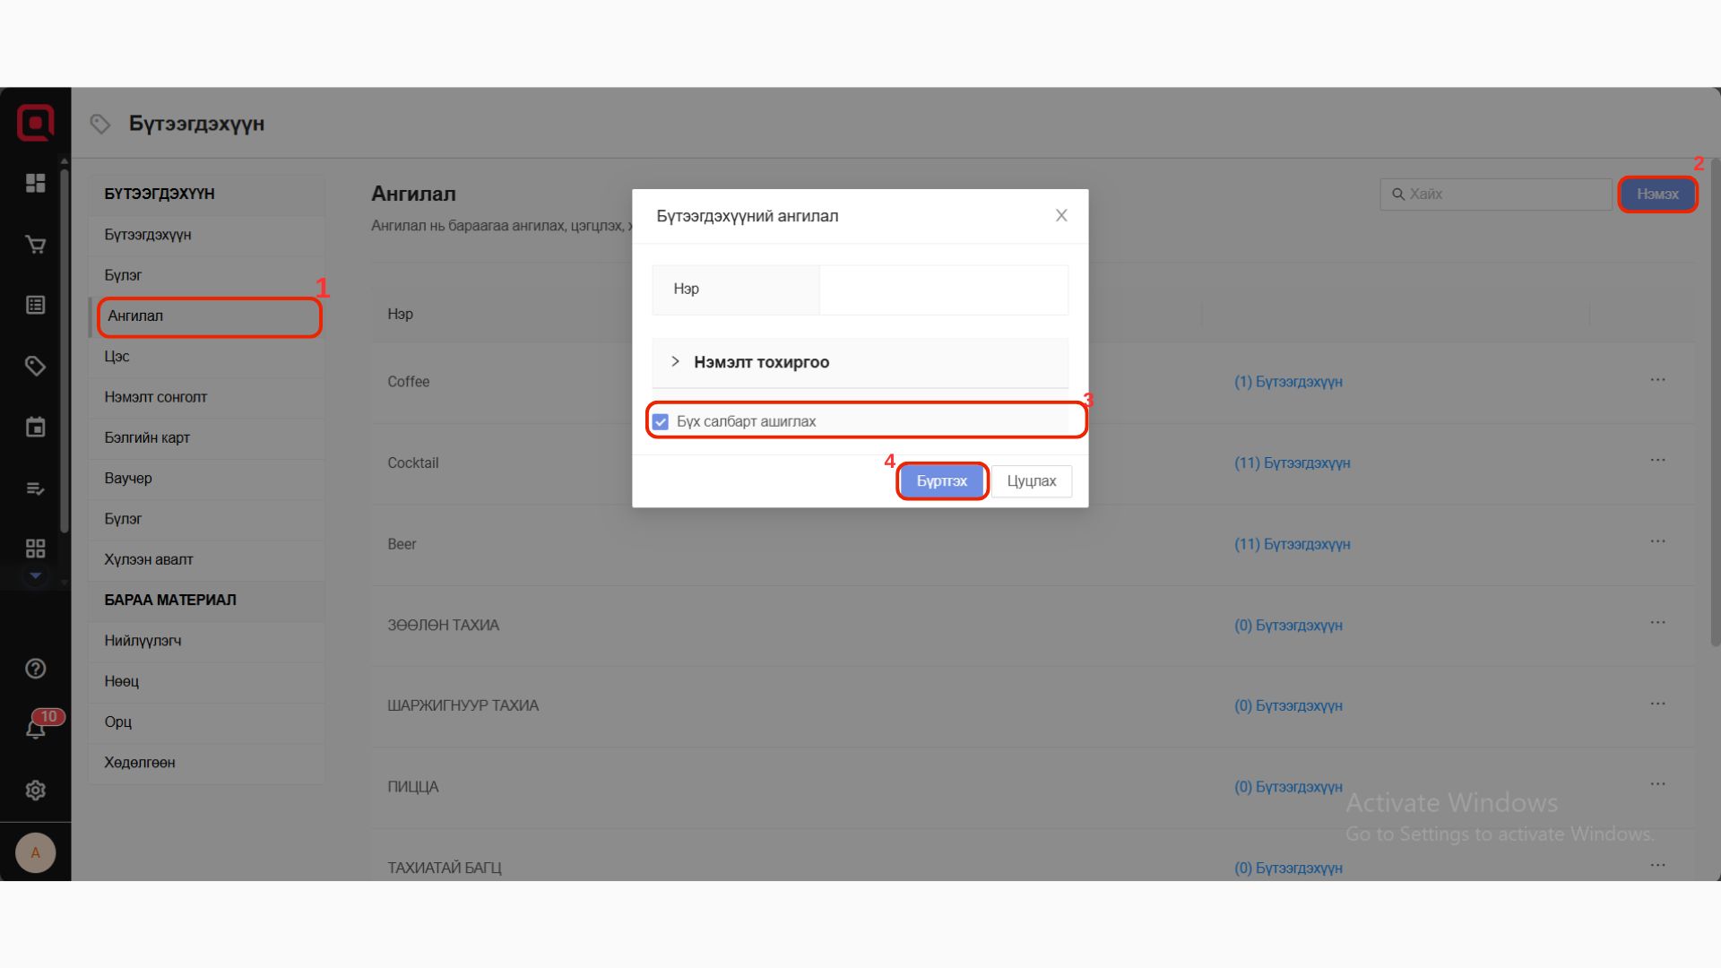
Task: Open the (11) Бүтээгдэхүүн link for Cocktail
Action: point(1292,463)
